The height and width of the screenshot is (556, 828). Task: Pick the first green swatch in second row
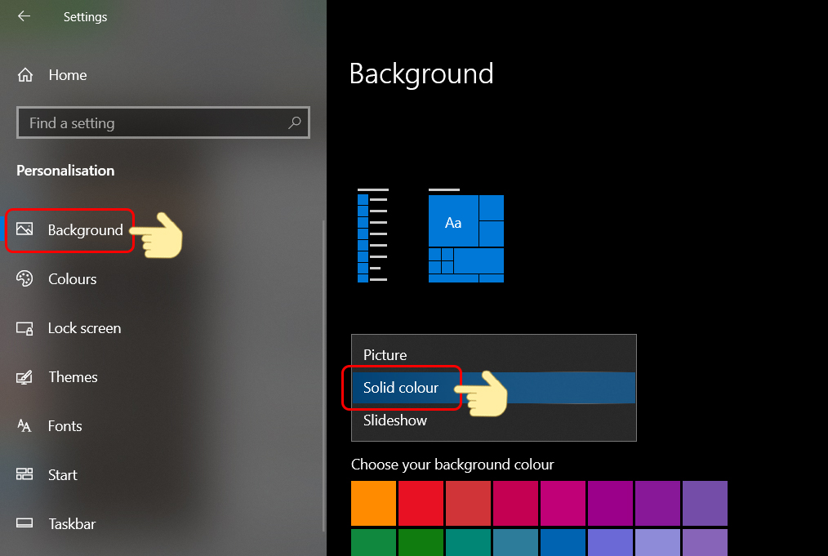[373, 542]
